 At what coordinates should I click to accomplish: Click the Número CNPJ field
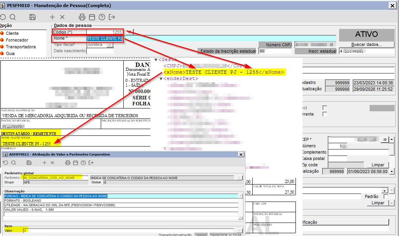pos(316,45)
